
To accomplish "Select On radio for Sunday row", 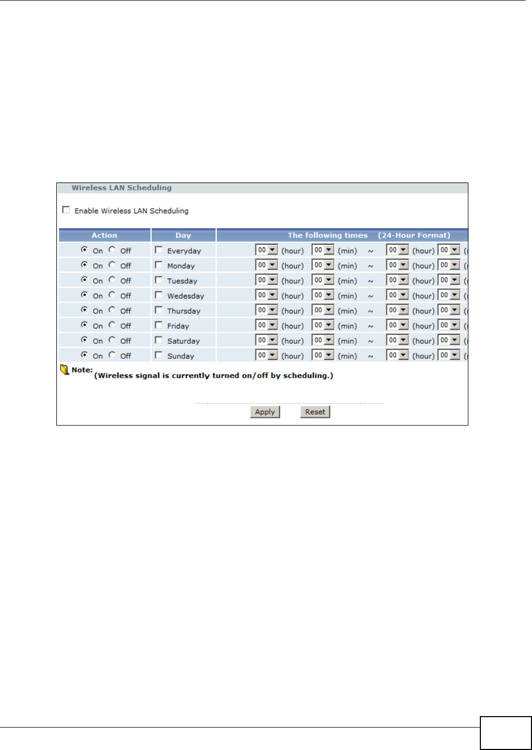I will (84, 355).
